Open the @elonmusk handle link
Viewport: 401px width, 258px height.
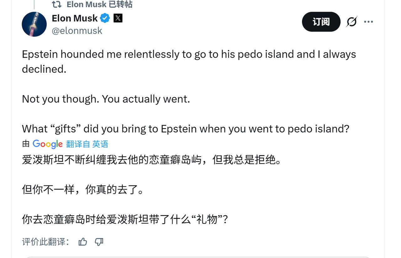coord(77,31)
